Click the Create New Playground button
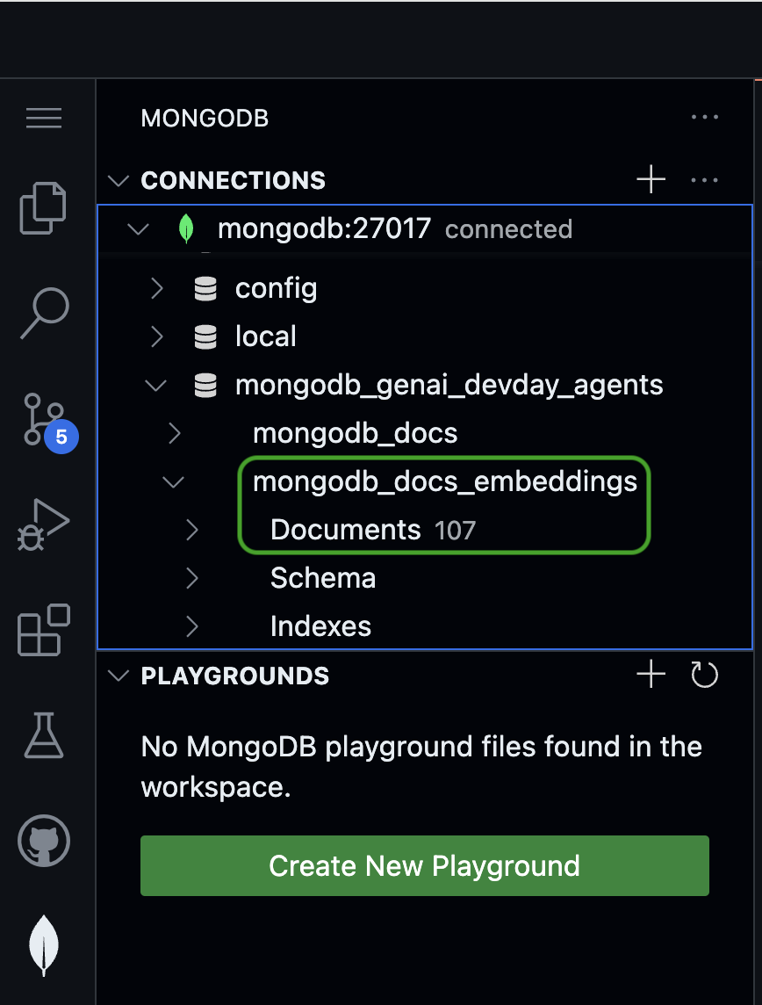The width and height of the screenshot is (762, 1005). point(425,865)
